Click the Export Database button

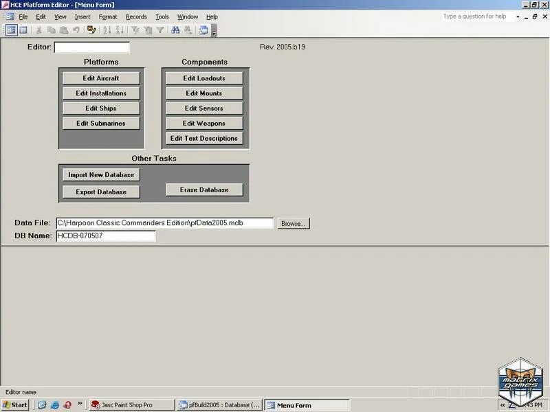point(101,192)
